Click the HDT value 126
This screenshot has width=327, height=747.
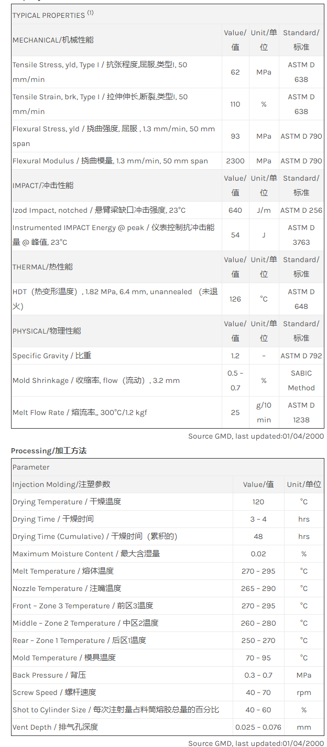point(235,299)
